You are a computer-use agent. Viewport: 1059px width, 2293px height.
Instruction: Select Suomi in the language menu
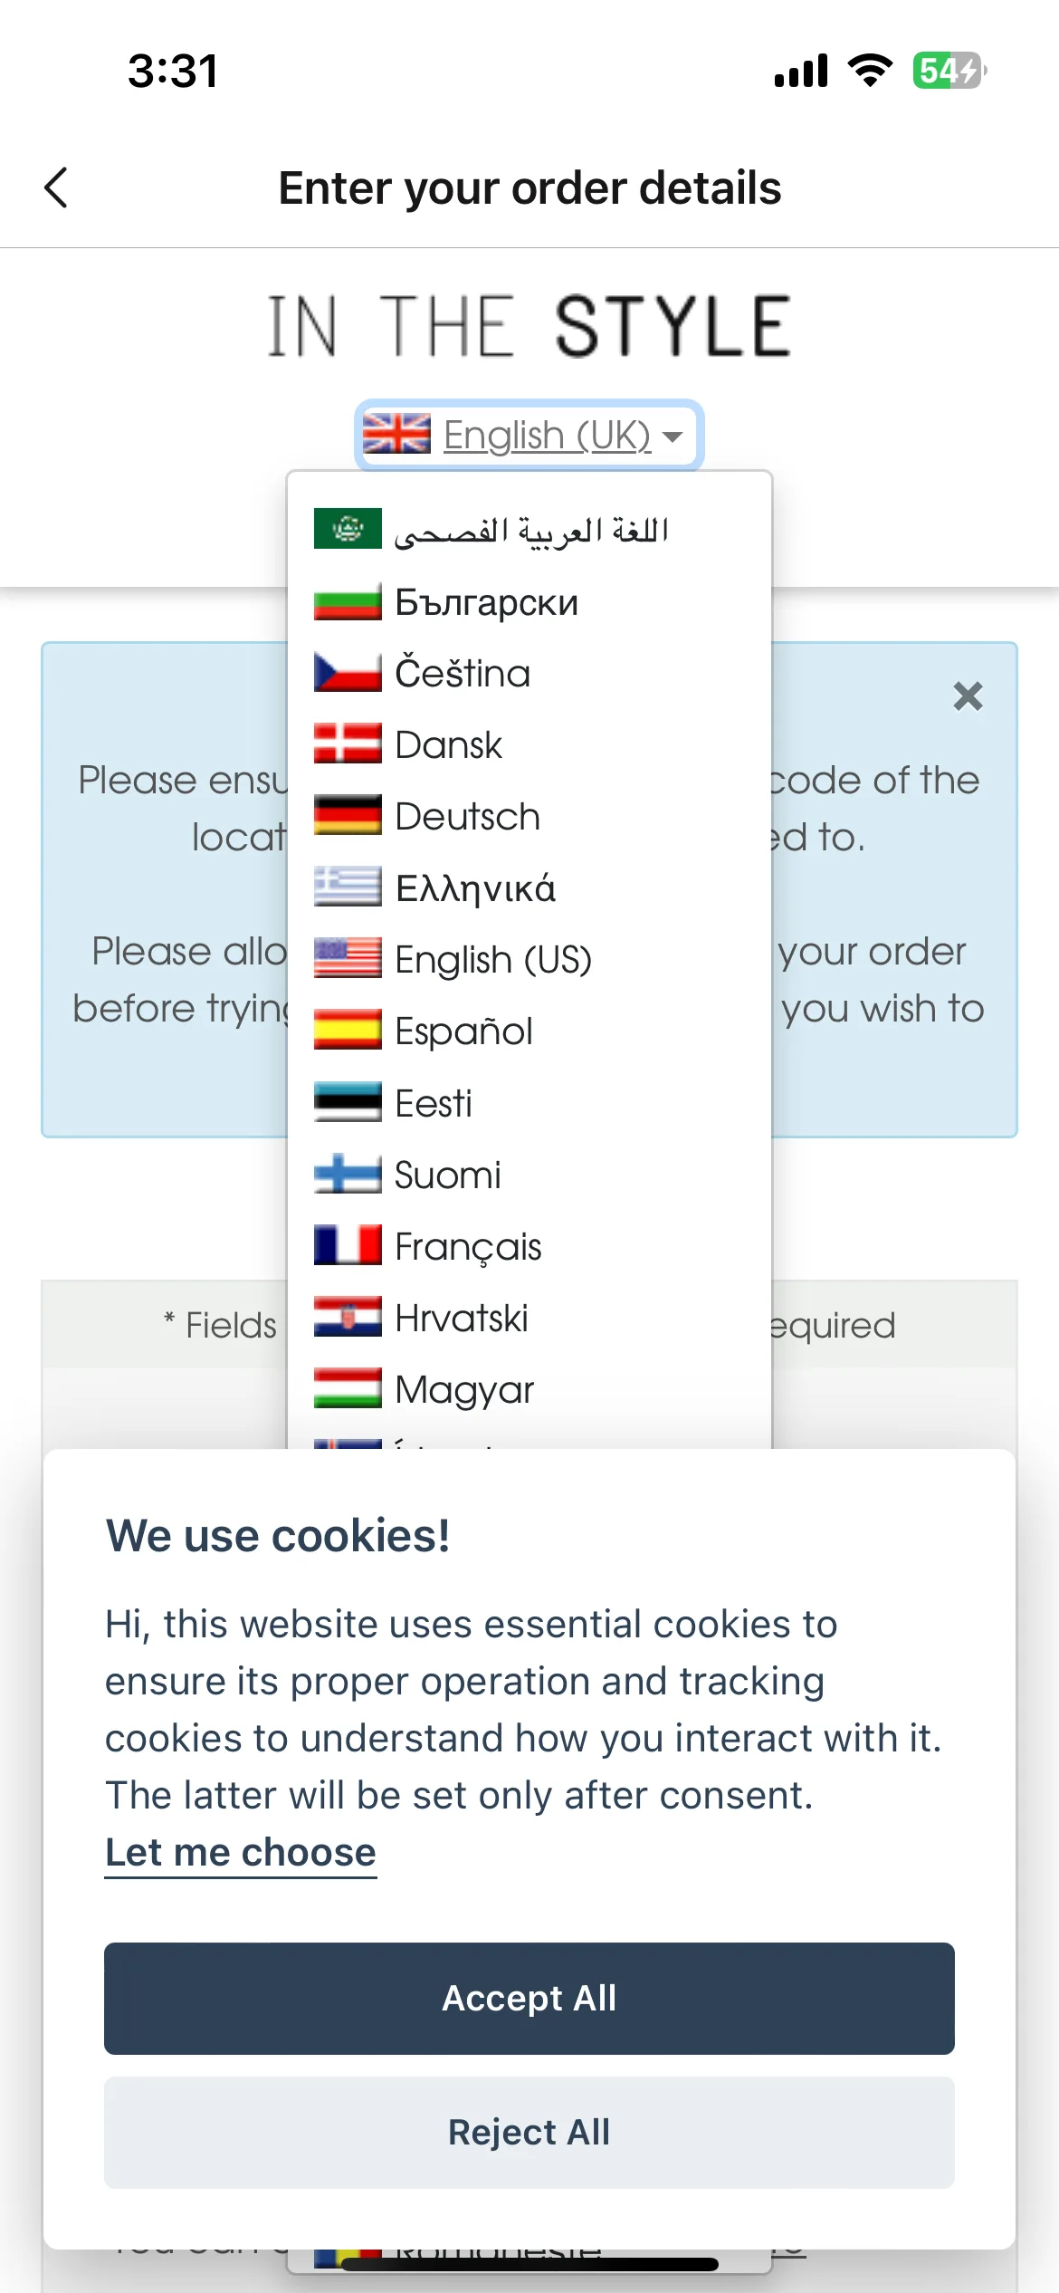click(x=529, y=1175)
